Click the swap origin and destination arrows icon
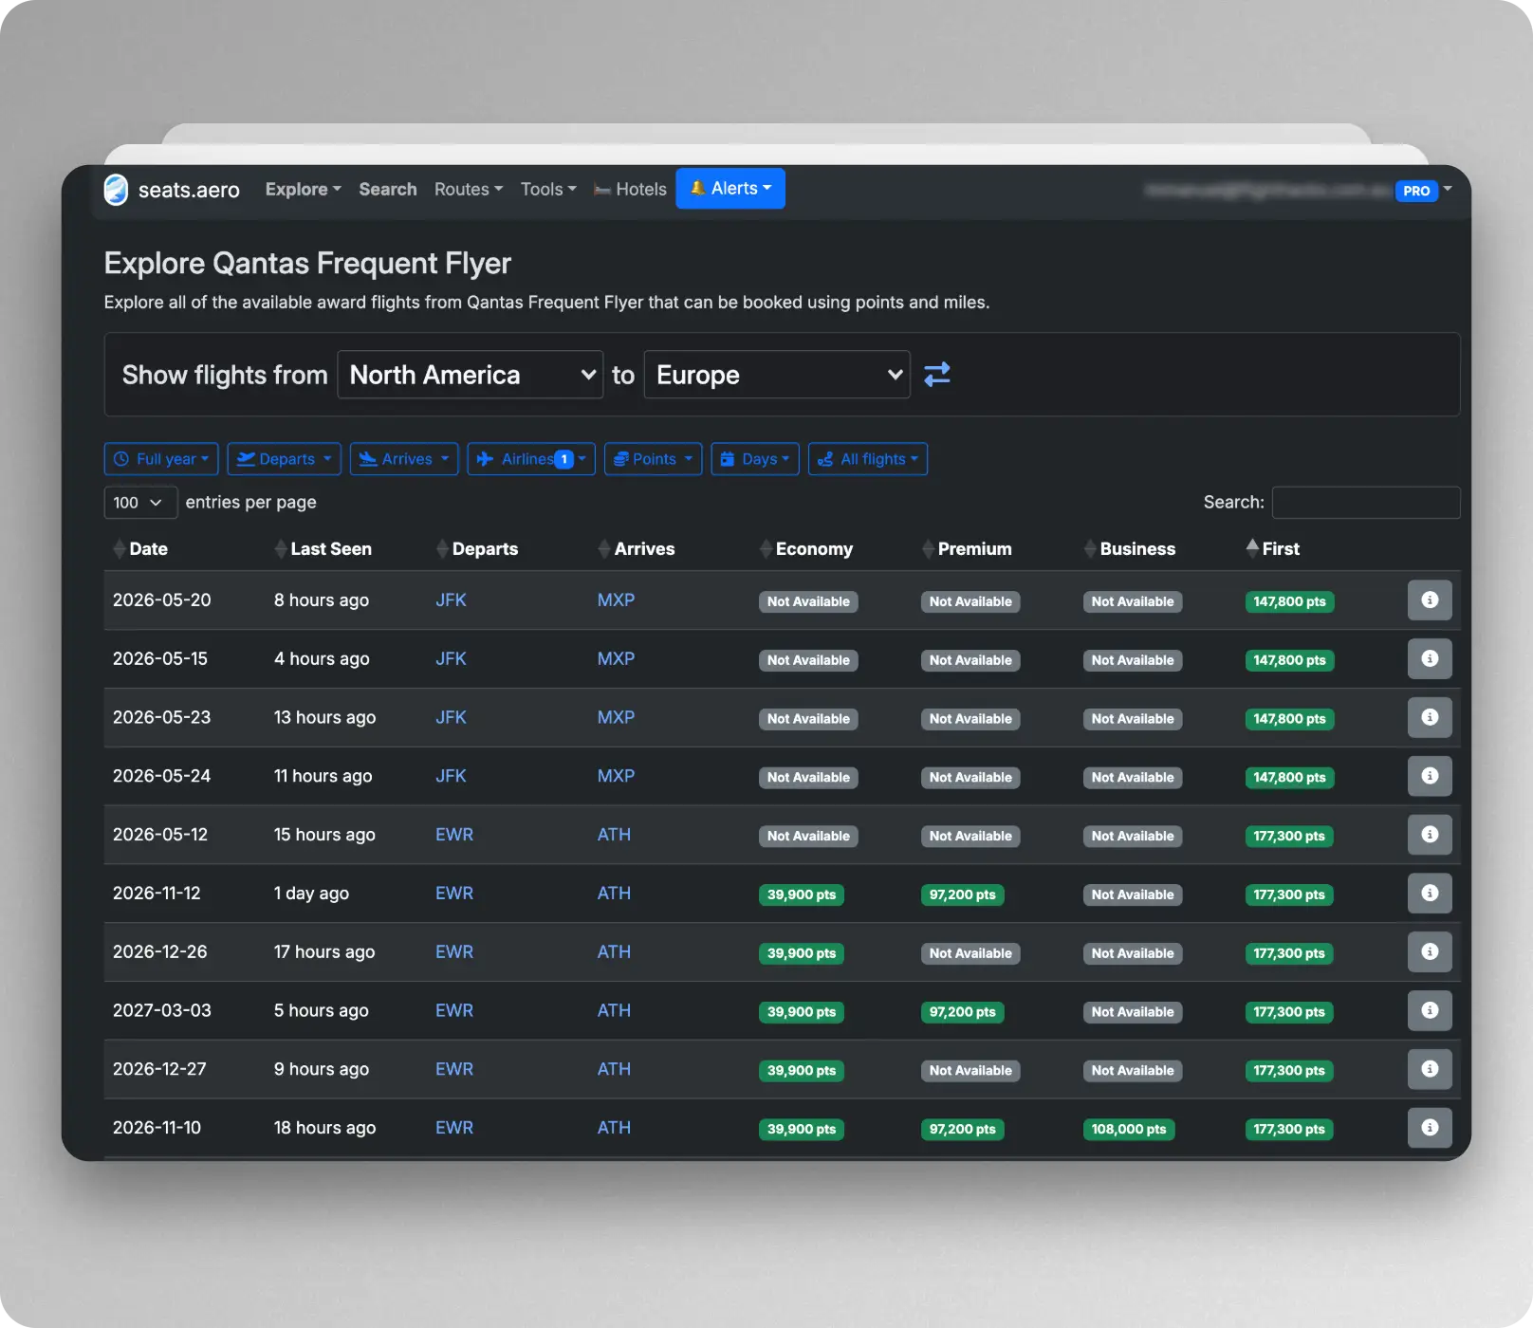This screenshot has width=1533, height=1328. (x=936, y=375)
